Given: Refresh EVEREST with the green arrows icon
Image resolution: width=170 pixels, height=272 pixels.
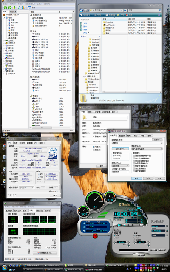Looking at the screenshot, I should pyautogui.click(x=19, y=8).
